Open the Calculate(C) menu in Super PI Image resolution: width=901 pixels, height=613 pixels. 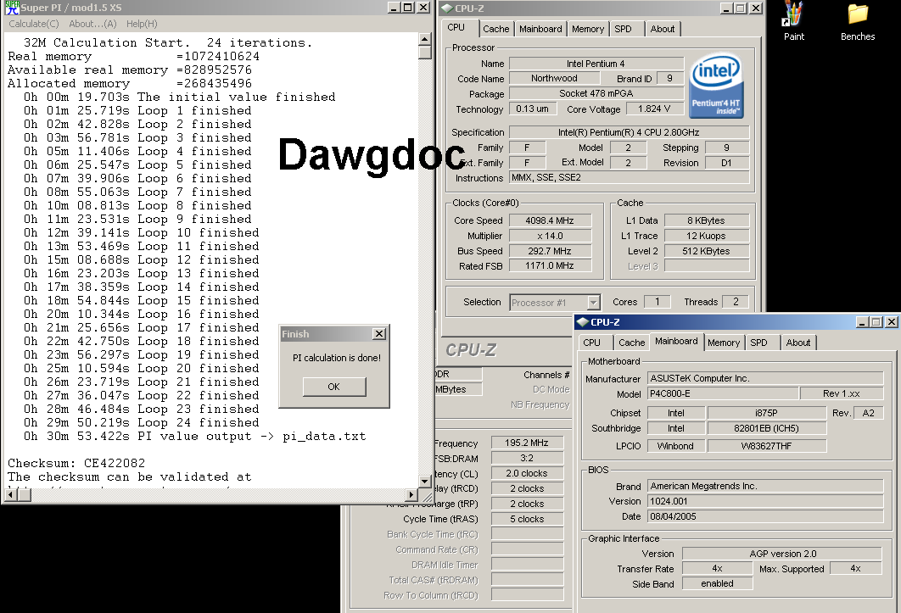click(x=34, y=24)
